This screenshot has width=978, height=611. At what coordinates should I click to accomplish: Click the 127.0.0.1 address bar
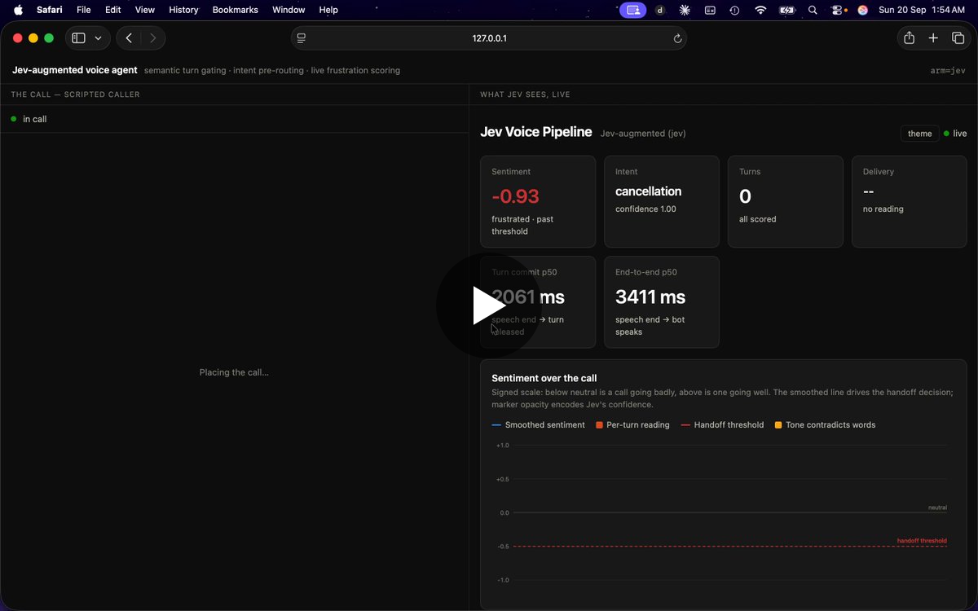click(x=489, y=38)
